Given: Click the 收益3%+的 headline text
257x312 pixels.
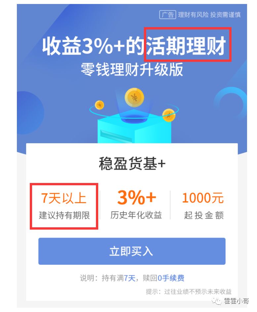Looking at the screenshot, I should tap(94, 46).
